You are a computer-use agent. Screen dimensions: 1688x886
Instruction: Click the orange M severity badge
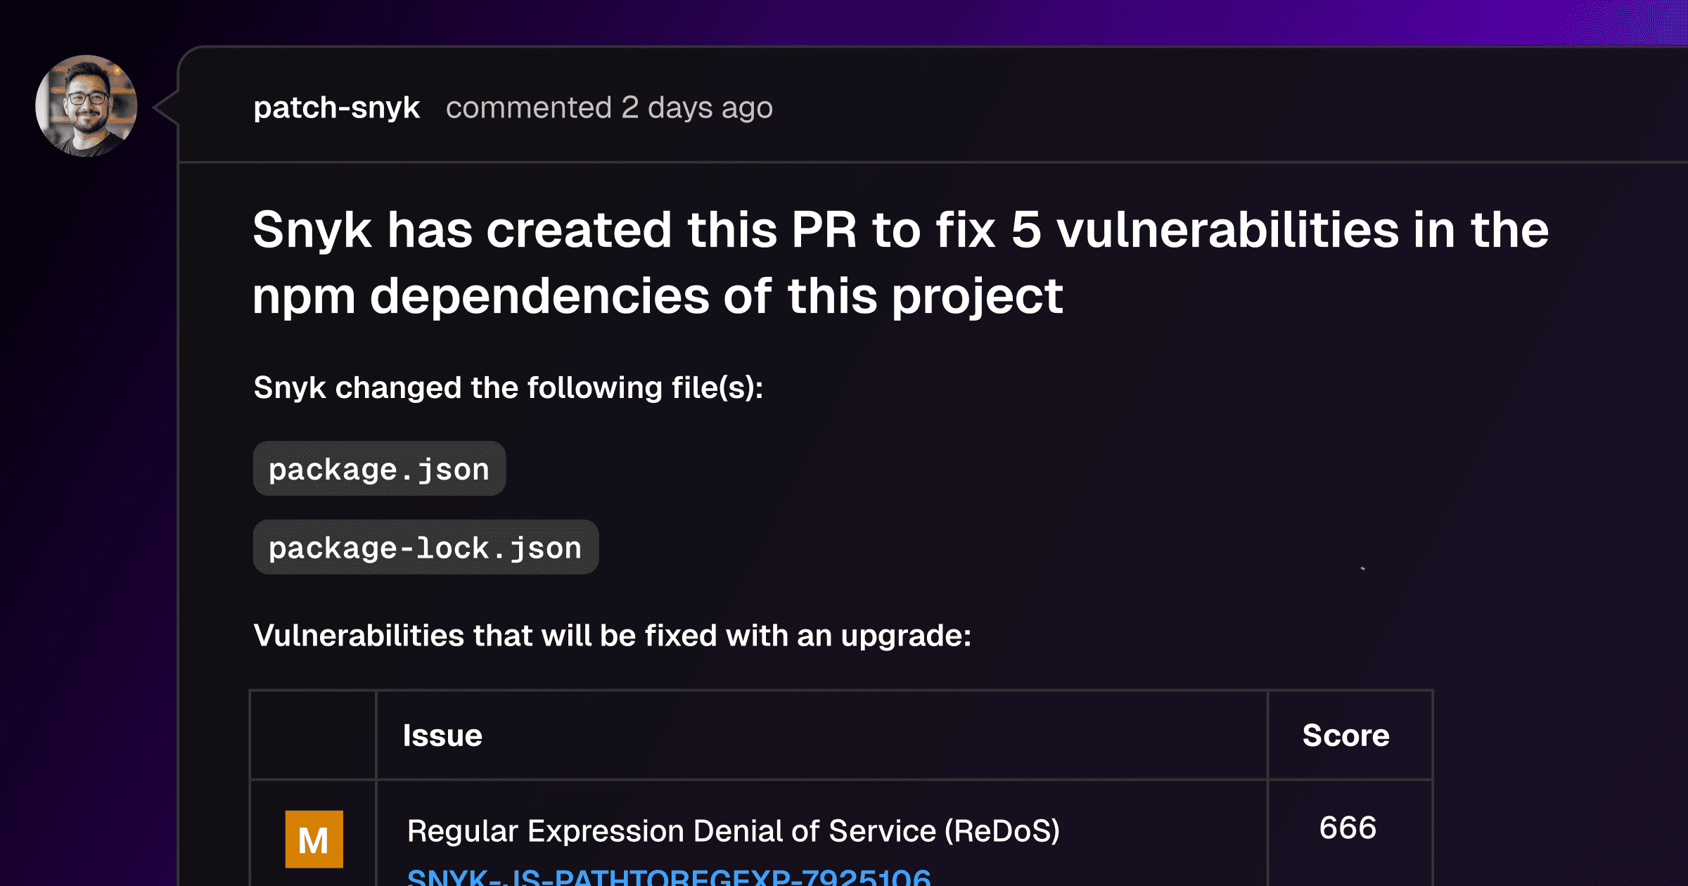coord(314,839)
